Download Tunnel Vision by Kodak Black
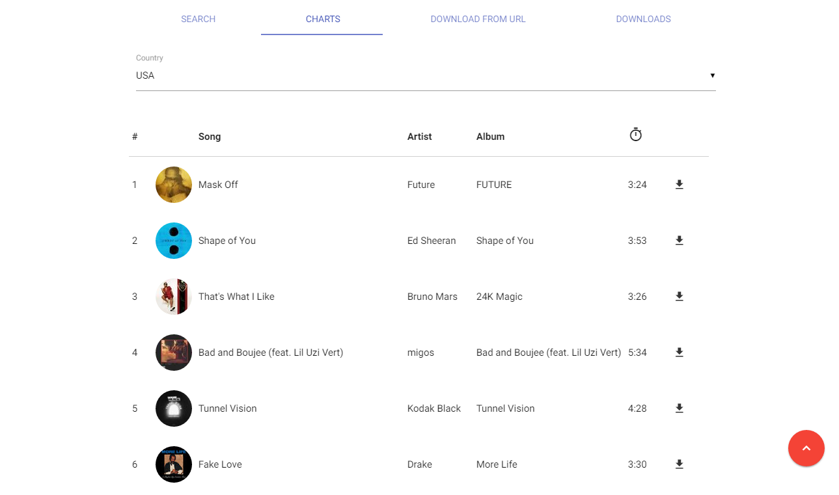Screen dimensions: 839x495 [679, 408]
